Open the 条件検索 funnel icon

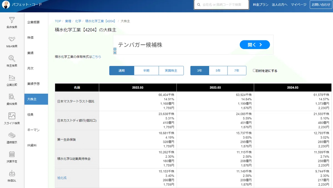click(12, 20)
